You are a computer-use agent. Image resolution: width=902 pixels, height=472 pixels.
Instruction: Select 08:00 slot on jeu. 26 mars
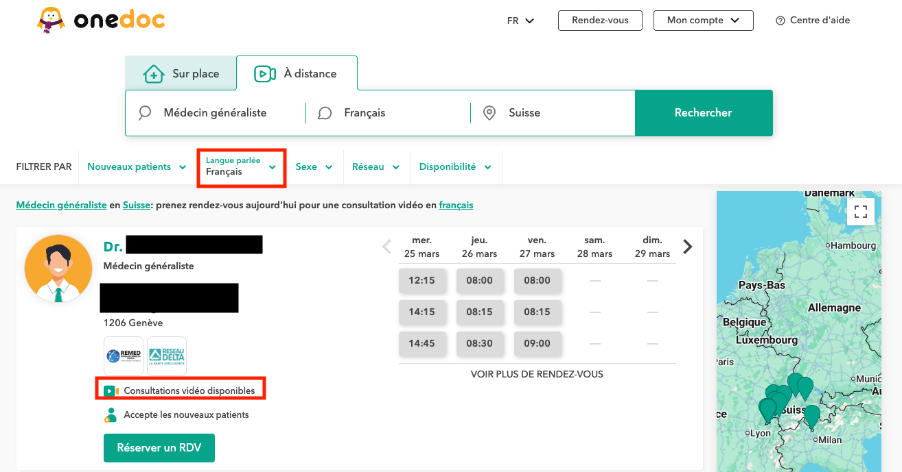click(x=479, y=280)
